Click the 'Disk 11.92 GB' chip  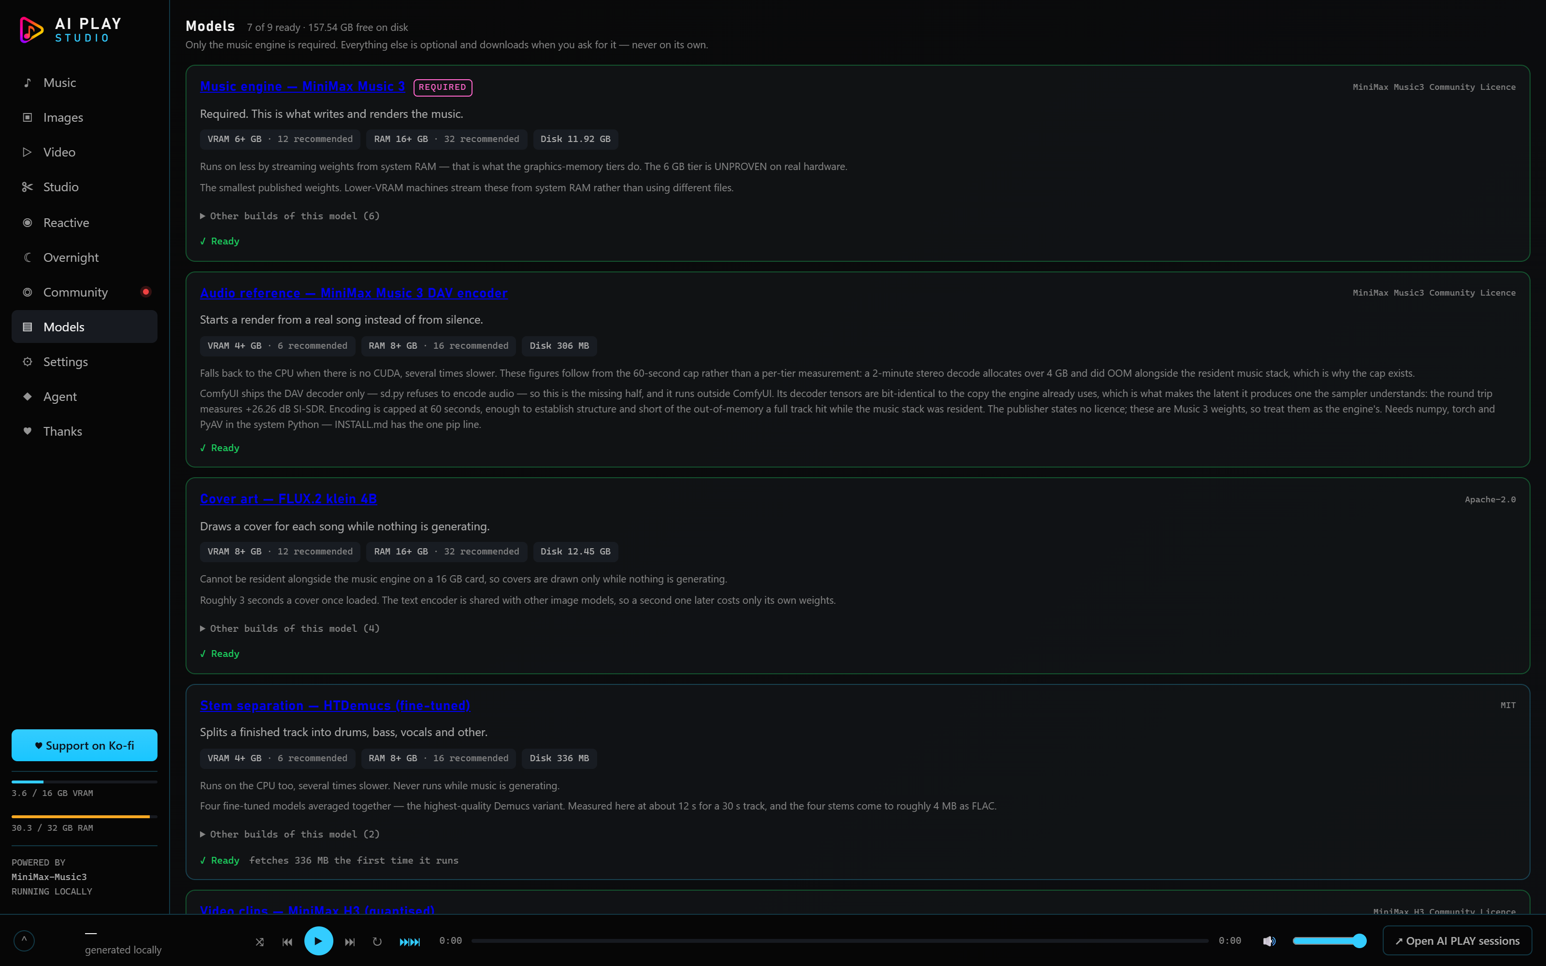tap(575, 139)
